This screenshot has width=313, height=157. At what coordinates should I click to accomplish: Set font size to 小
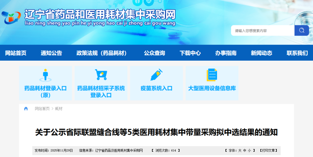249,151
